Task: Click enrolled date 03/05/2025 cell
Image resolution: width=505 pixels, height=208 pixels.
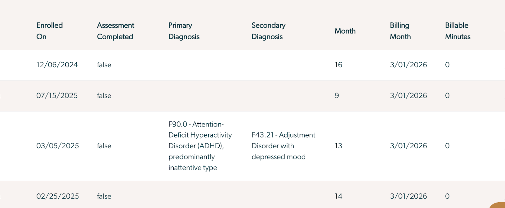Action: click(x=58, y=146)
